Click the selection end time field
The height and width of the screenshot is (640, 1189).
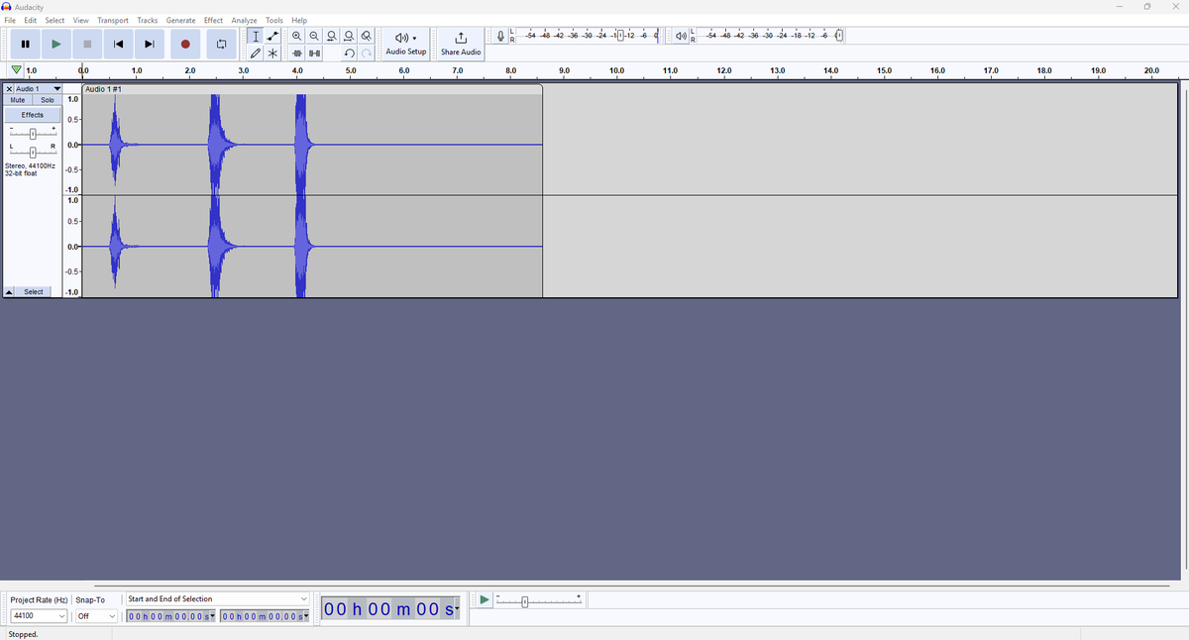[x=266, y=616]
